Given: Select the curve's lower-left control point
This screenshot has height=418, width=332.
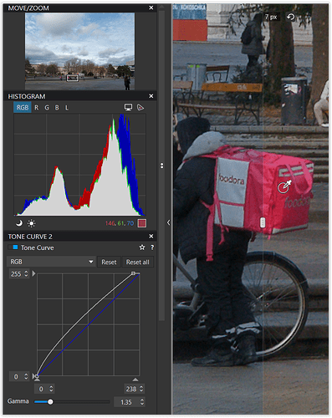Looking at the screenshot, I should (x=37, y=376).
